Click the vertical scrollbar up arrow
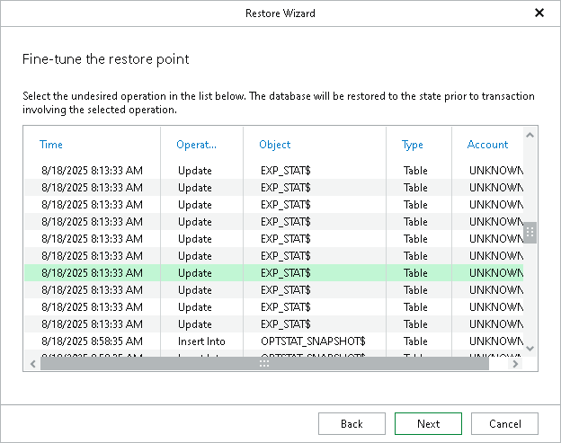Viewport: 561px width, 443px height. click(530, 136)
